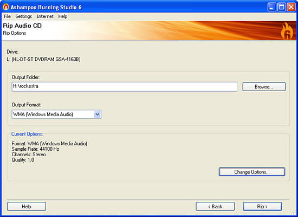This screenshot has width=298, height=217.
Task: Go Back to the previous step
Action: click(x=215, y=207)
